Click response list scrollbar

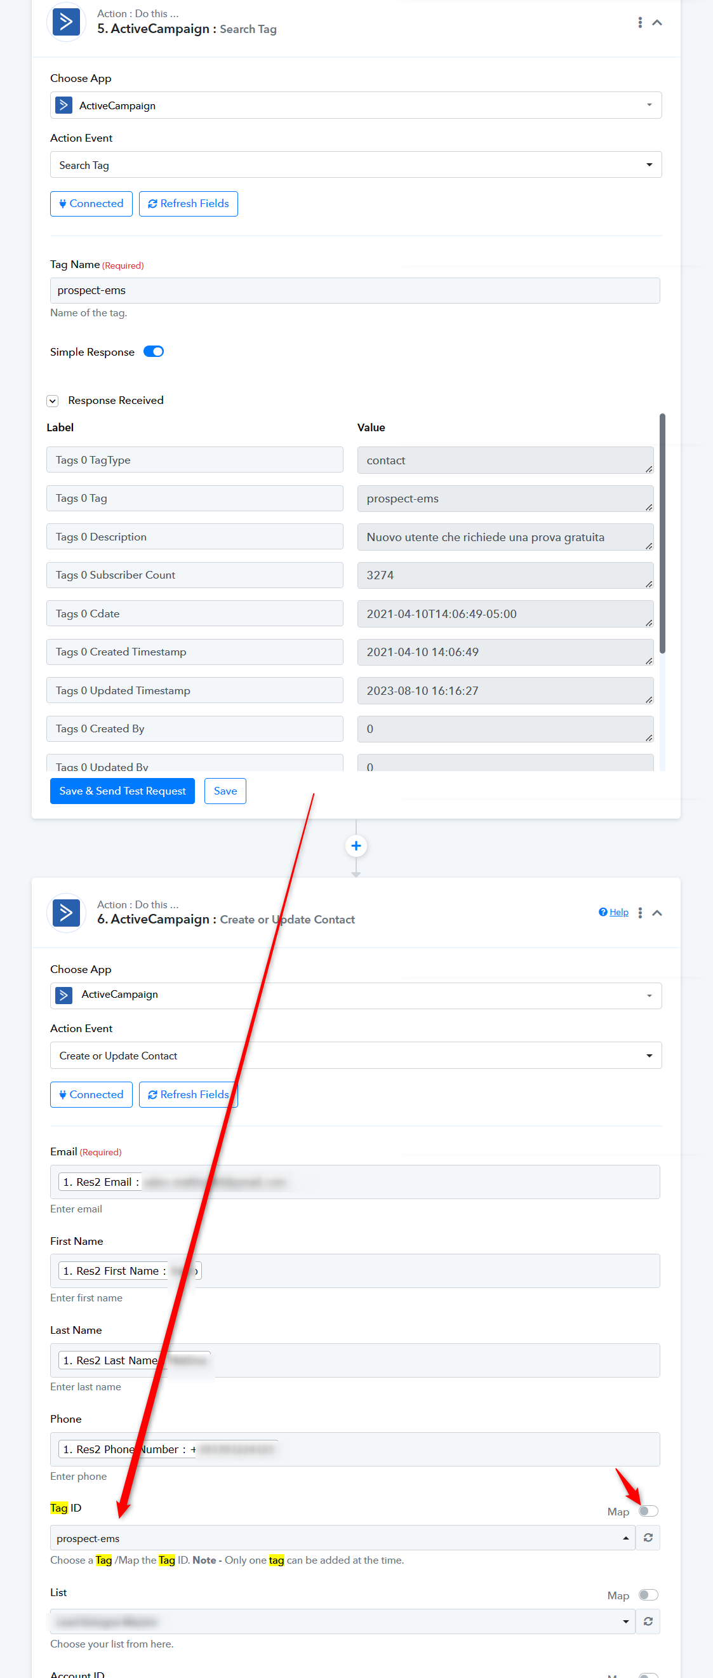662,533
